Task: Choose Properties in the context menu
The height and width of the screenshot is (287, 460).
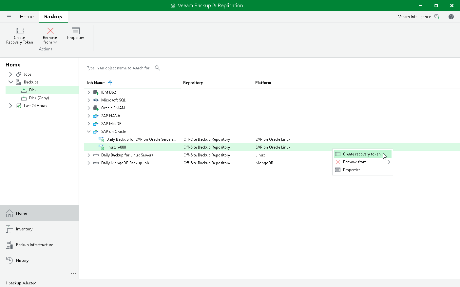Action: pos(362,170)
